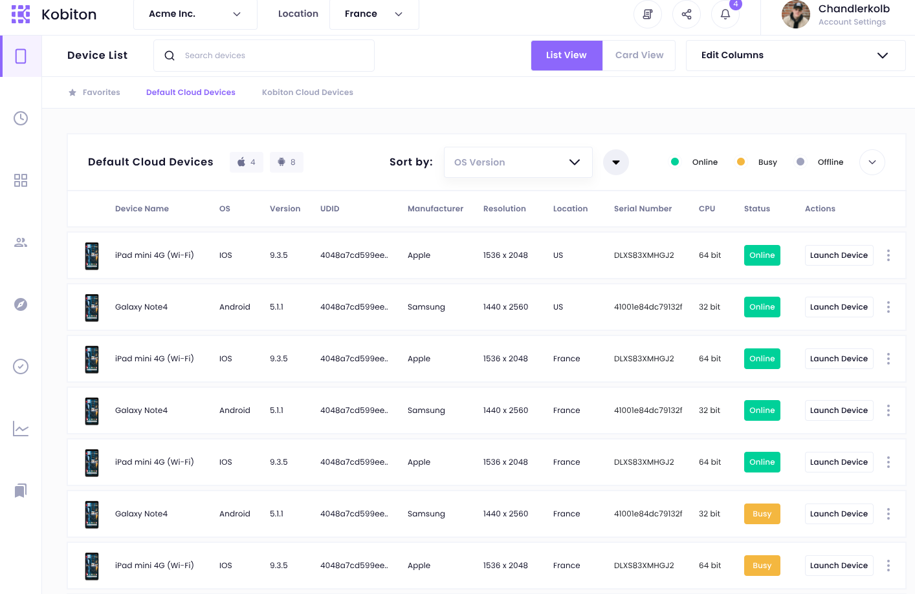Open the analytics chart sidebar icon
This screenshot has height=594, width=915.
(x=21, y=429)
